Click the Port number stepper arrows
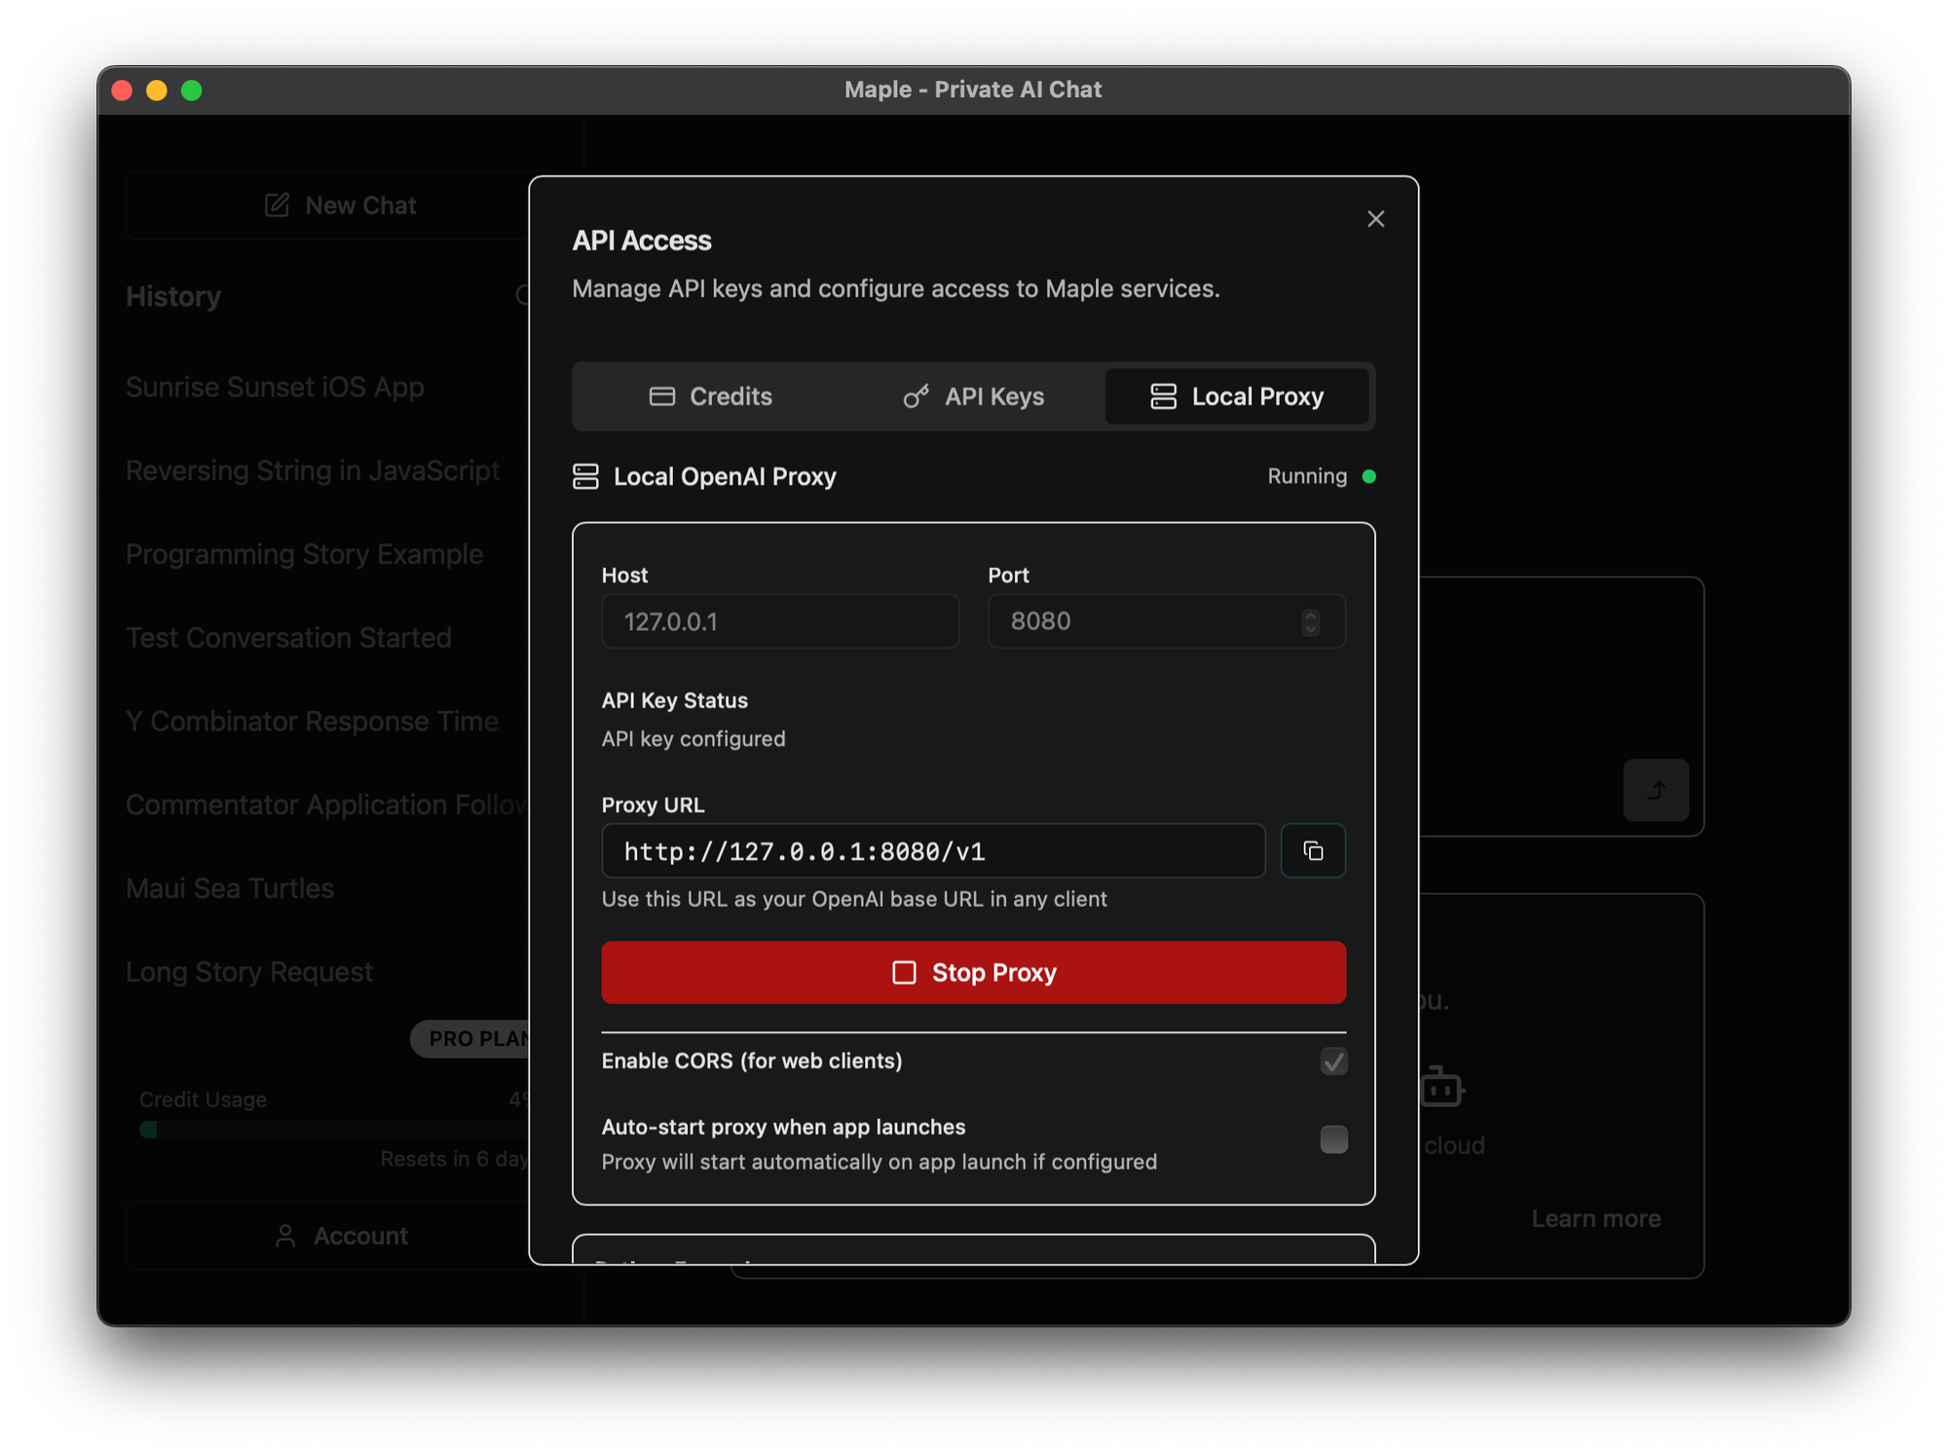Image resolution: width=1948 pixels, height=1455 pixels. click(x=1310, y=621)
